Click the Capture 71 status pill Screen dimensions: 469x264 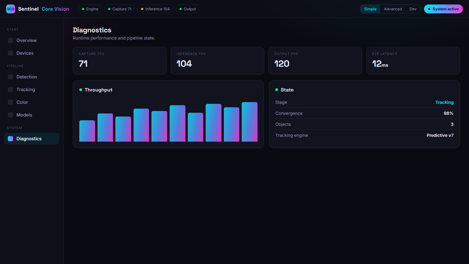coord(119,9)
